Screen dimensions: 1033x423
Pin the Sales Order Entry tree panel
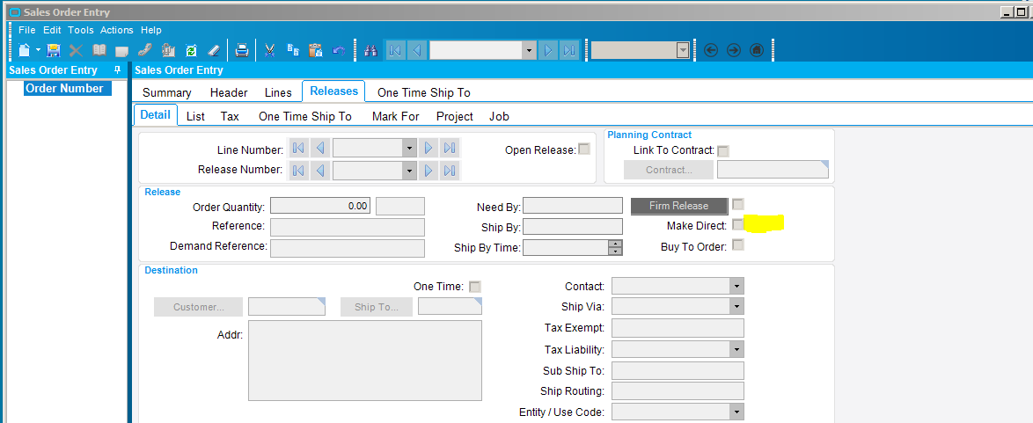point(117,69)
